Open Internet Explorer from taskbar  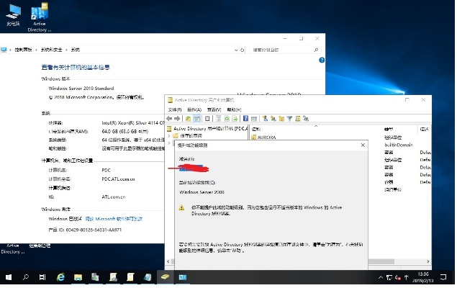60,277
